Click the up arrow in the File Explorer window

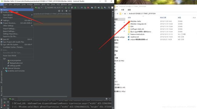point(117,14)
